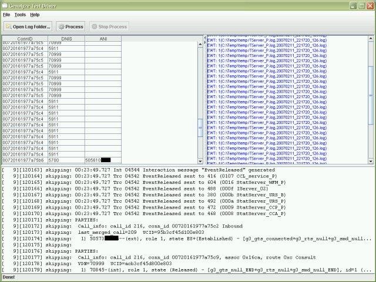This screenshot has width=376, height=282.
Task: Open the Help menu
Action: [x=35, y=15]
